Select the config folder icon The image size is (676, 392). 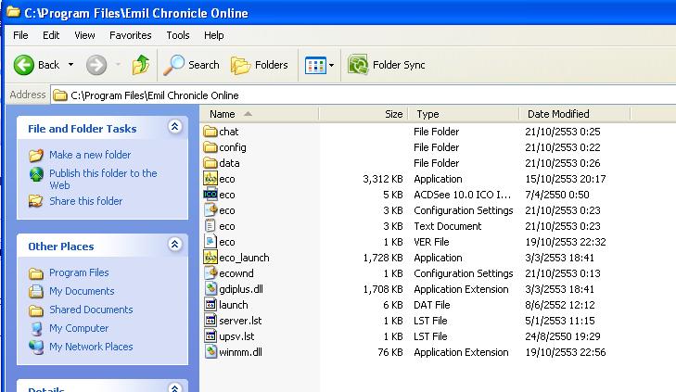pyautogui.click(x=210, y=147)
